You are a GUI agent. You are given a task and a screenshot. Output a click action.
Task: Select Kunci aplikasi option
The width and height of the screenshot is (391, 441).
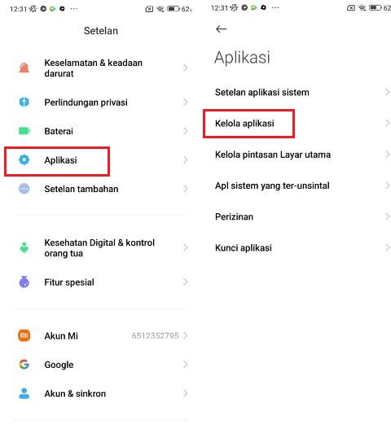pos(301,248)
